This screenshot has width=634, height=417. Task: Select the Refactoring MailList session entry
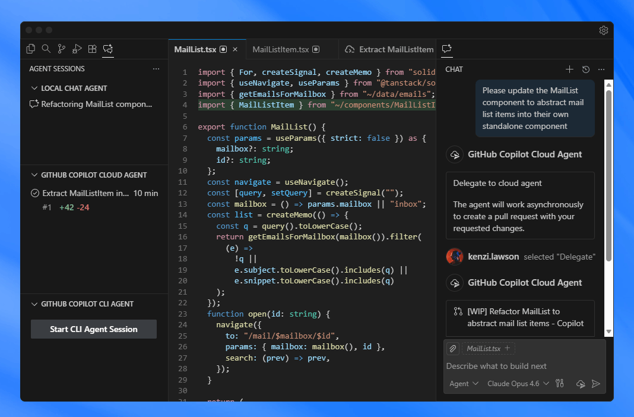click(x=88, y=104)
